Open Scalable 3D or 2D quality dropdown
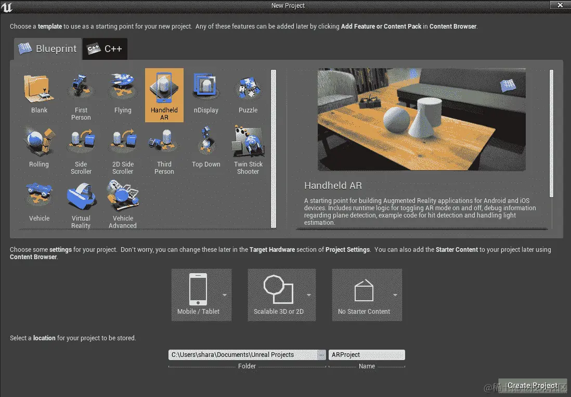Viewport: 571px width, 397px height. pyautogui.click(x=281, y=294)
